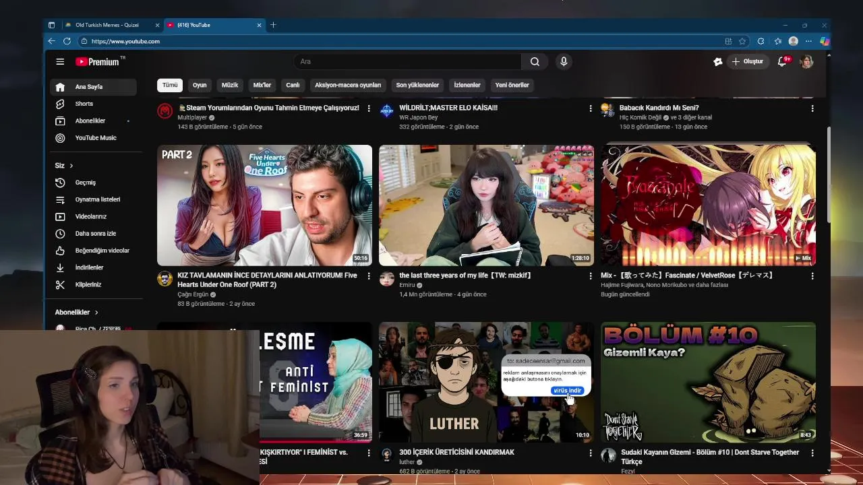Expand the Siz section chevron
This screenshot has height=485, width=863.
pyautogui.click(x=71, y=166)
